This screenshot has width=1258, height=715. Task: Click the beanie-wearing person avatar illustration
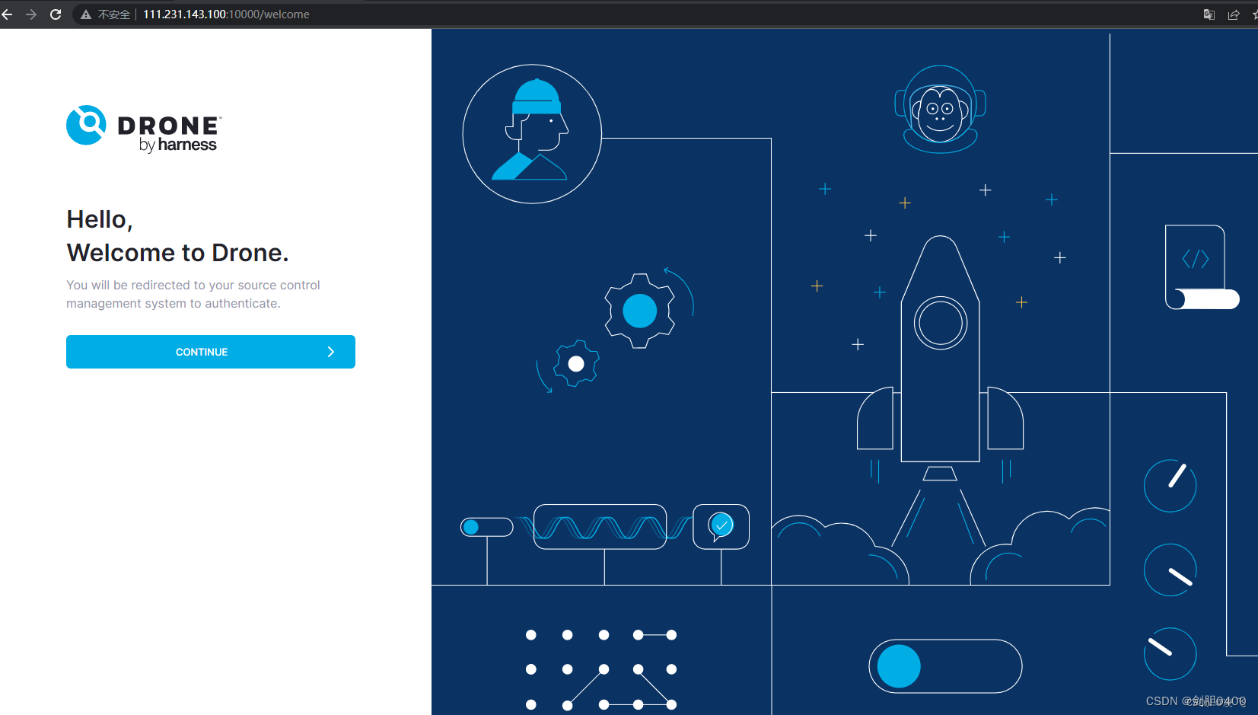point(532,134)
